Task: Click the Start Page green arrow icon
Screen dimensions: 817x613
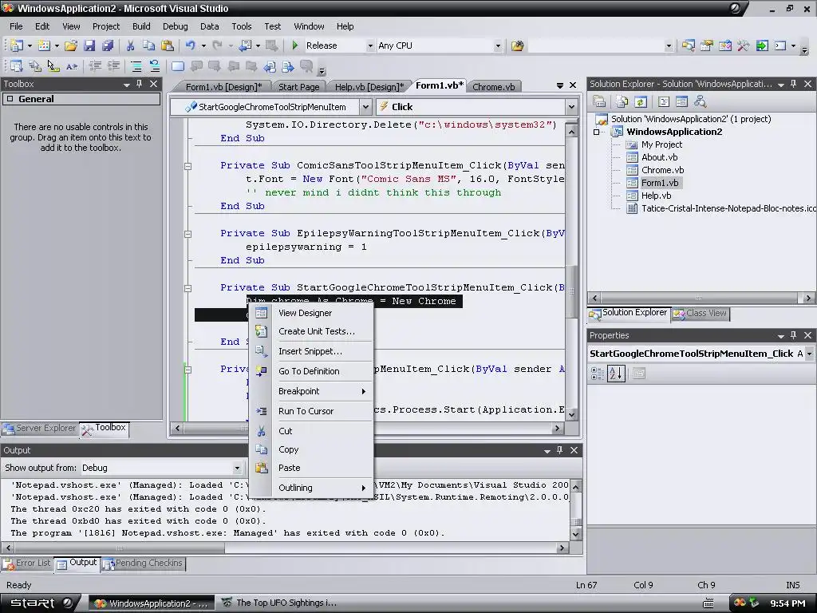Action: pos(762,45)
